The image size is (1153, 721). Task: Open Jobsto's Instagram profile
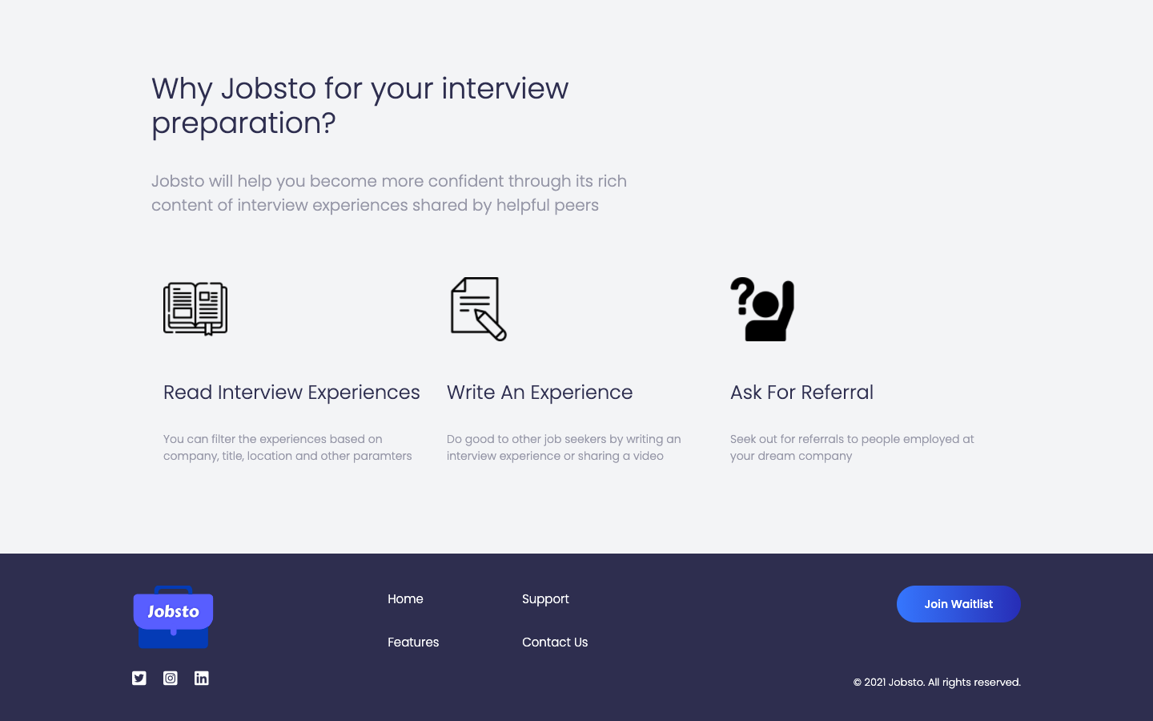click(x=170, y=678)
